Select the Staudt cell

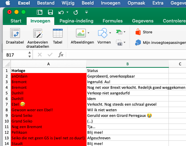(x=49, y=144)
